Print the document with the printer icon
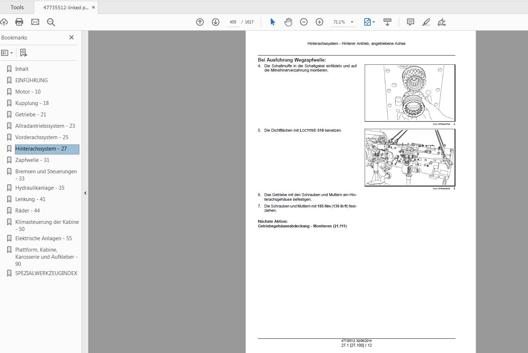Viewport: 528px width, 353px height. pos(19,22)
